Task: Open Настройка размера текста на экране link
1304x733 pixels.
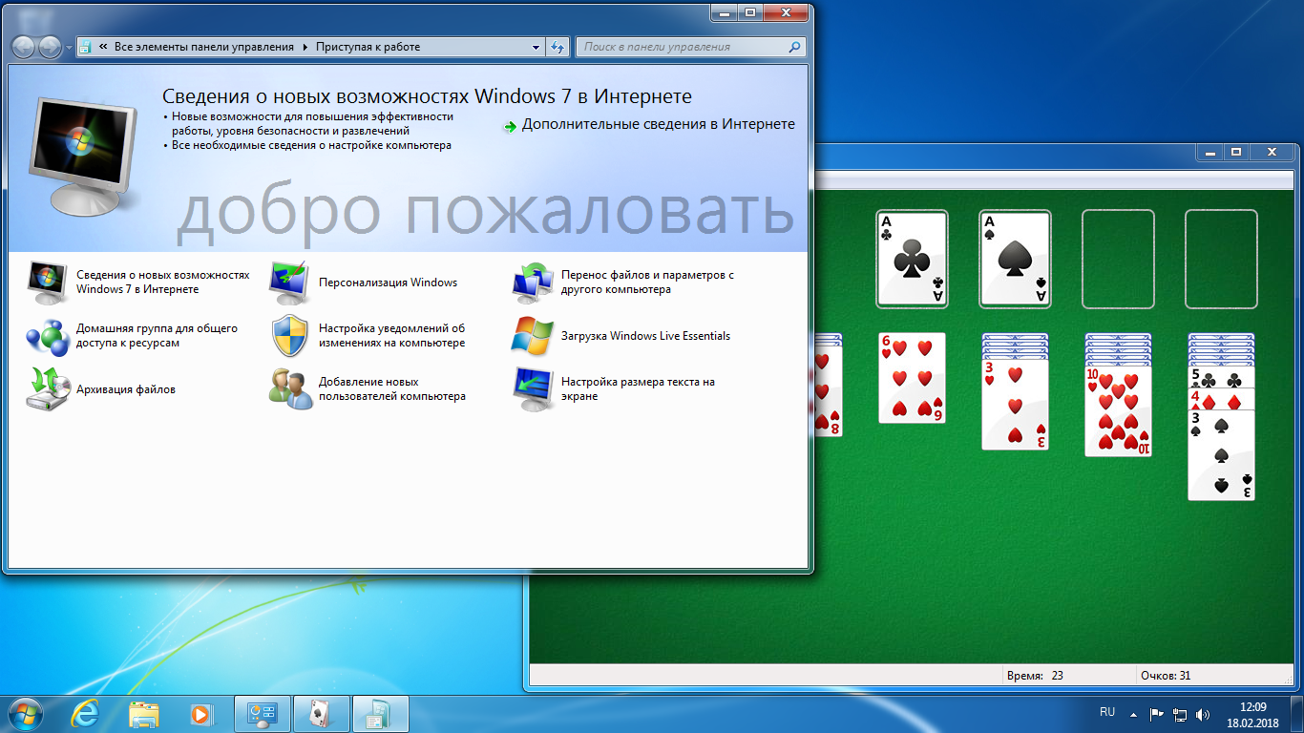Action: pyautogui.click(x=638, y=388)
